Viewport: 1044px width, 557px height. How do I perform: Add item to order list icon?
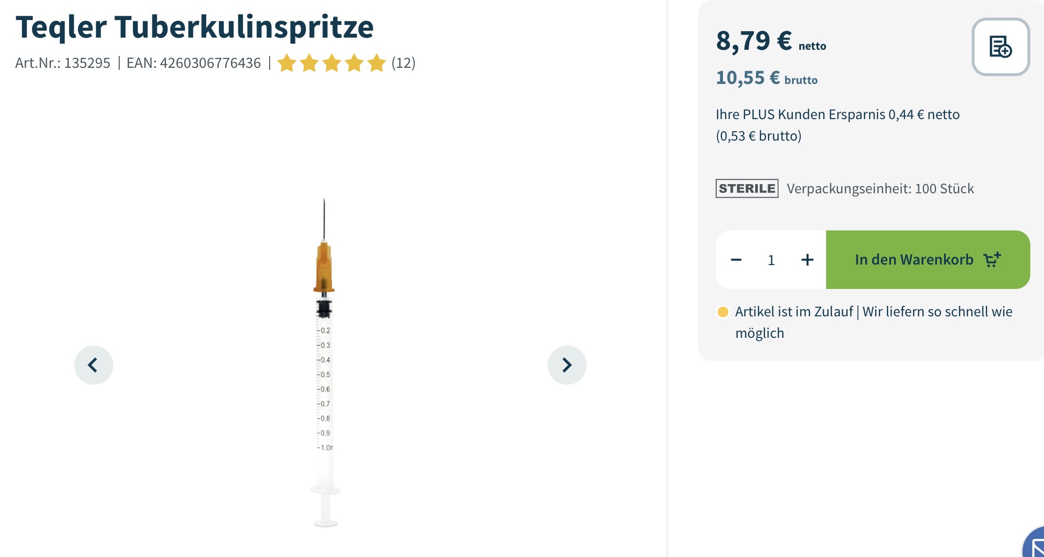click(x=1001, y=47)
